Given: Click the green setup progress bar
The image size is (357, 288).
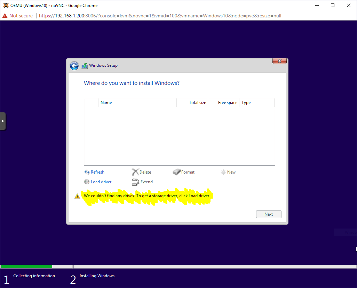Looking at the screenshot, I should 26,266.
